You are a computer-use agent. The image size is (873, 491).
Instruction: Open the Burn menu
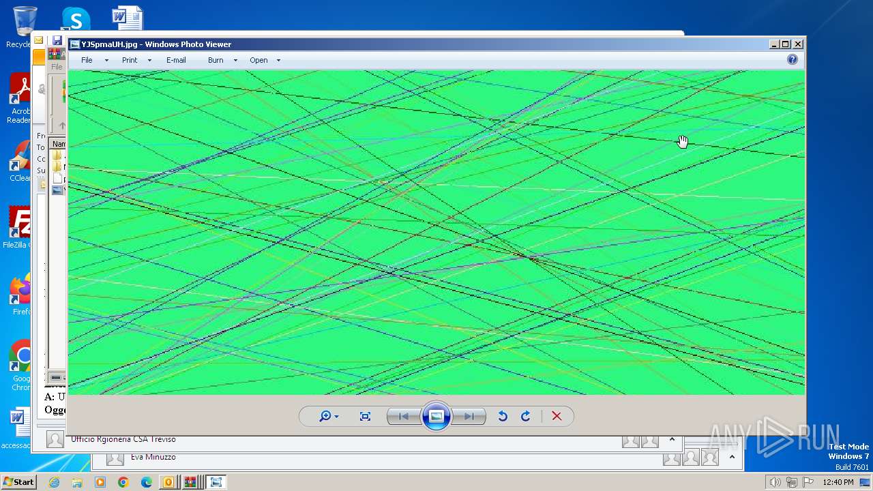pyautogui.click(x=216, y=60)
